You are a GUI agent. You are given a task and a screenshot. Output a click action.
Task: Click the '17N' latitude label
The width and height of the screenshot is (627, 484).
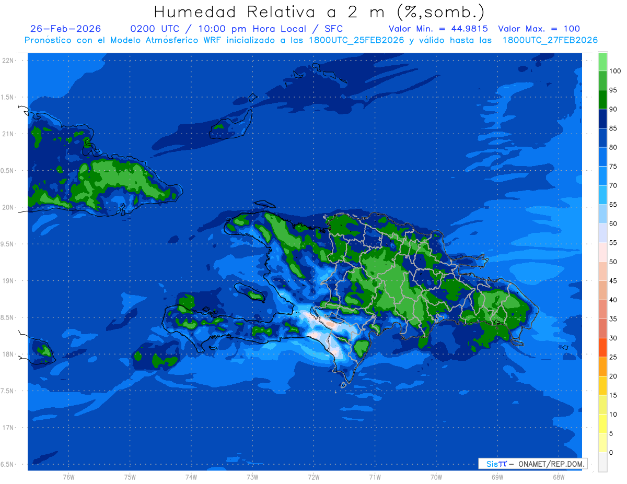(x=8, y=428)
